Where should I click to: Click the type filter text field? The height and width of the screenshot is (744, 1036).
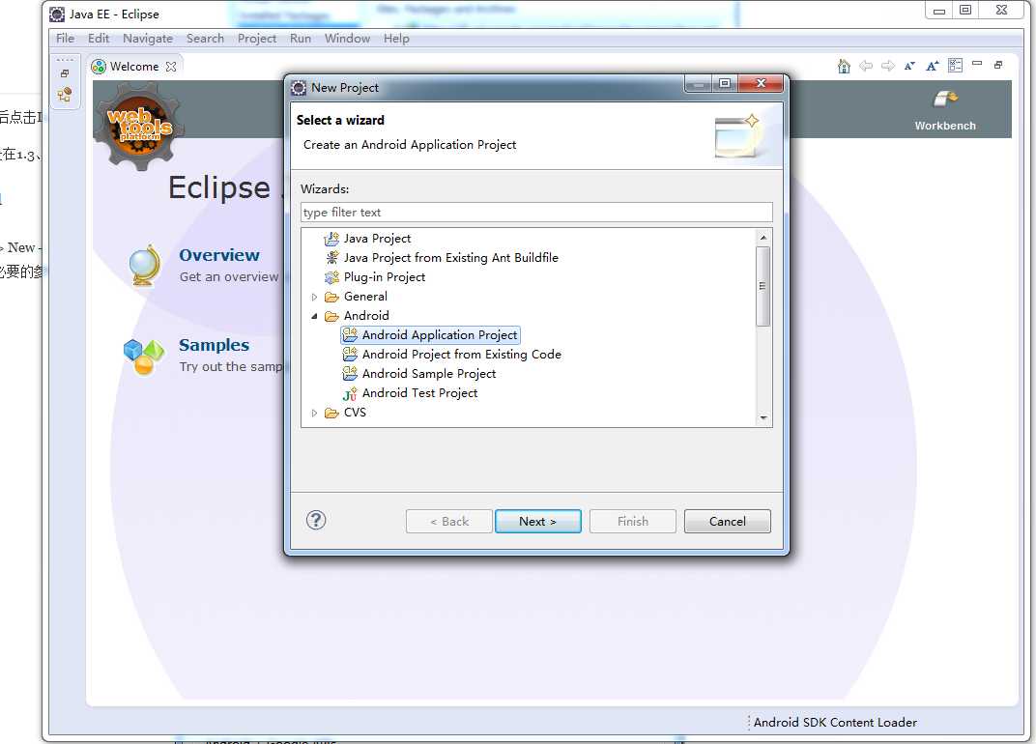[x=536, y=213]
